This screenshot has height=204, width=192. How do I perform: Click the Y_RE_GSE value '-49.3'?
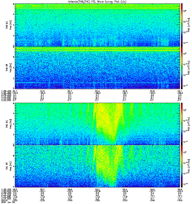[x=70, y=93]
